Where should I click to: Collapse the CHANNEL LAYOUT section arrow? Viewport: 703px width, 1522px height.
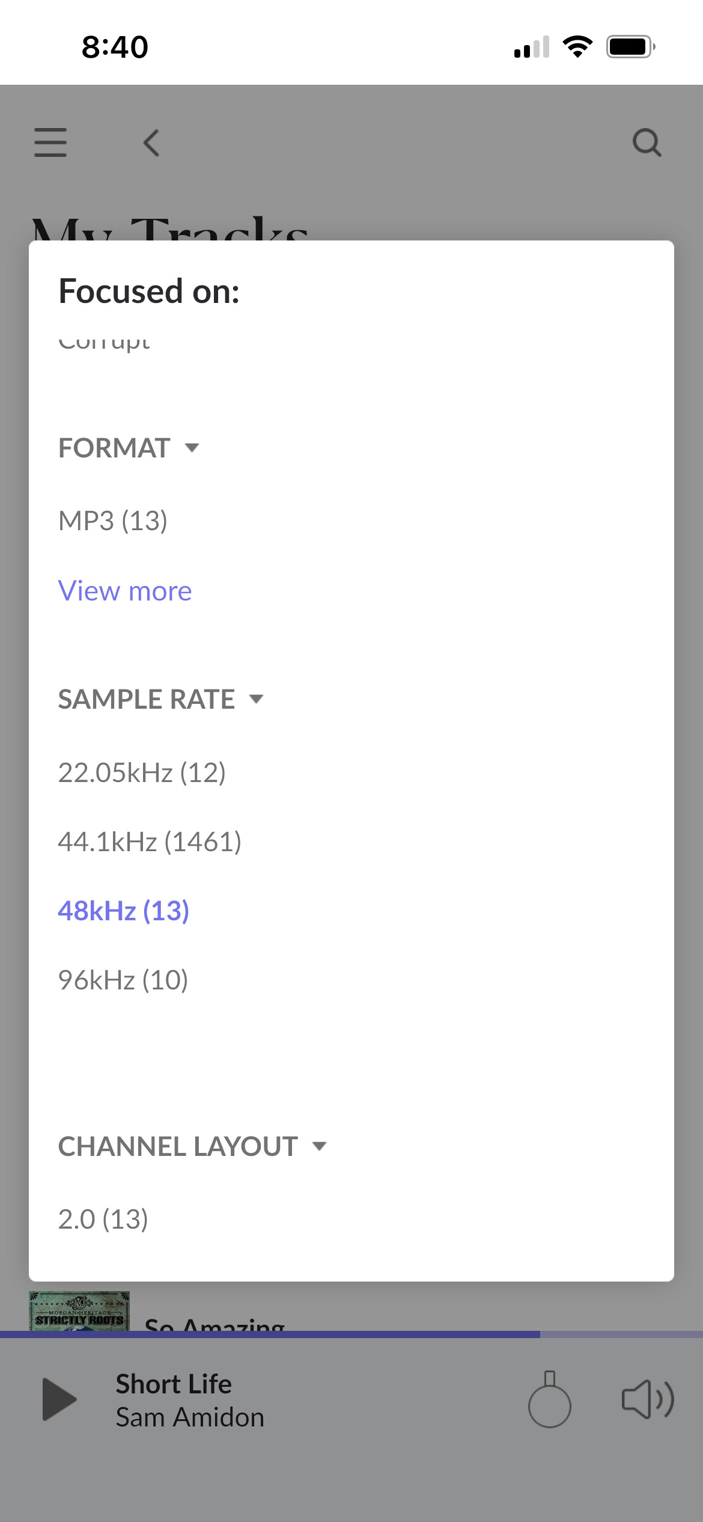point(320,1146)
